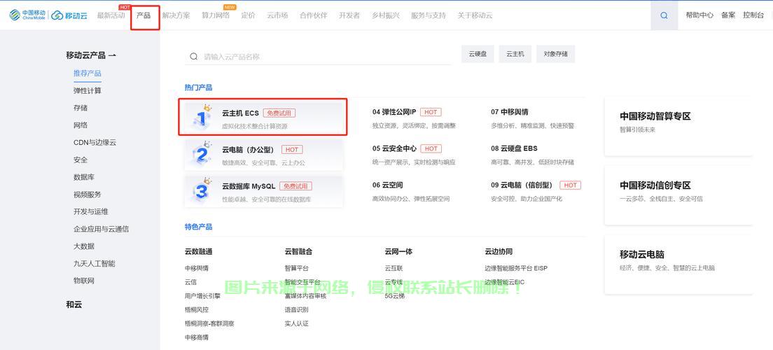Select 物联网 category in sidebar
This screenshot has width=773, height=350.
pyautogui.click(x=84, y=281)
